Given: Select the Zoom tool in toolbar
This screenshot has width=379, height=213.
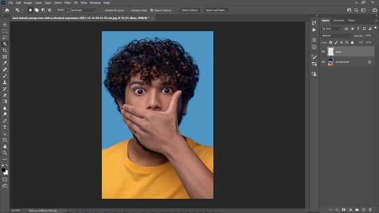Looking at the screenshot, I should [5, 153].
